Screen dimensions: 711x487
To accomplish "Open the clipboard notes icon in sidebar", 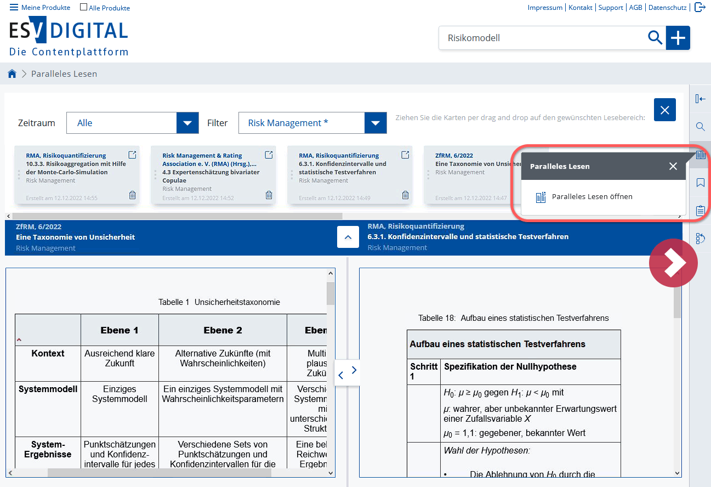I will tap(700, 211).
